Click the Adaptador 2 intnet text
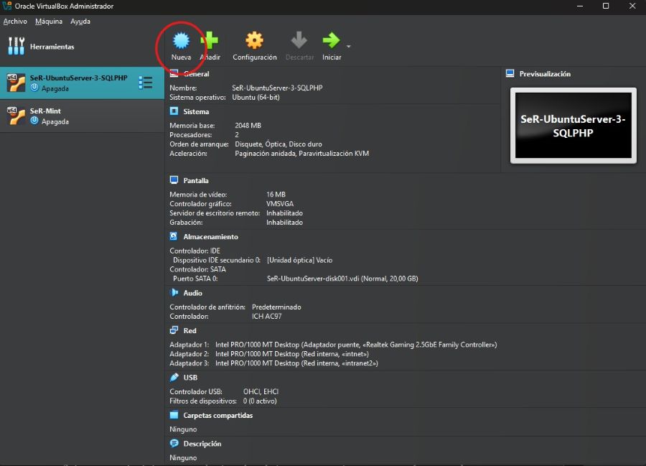The width and height of the screenshot is (646, 466). (291, 354)
